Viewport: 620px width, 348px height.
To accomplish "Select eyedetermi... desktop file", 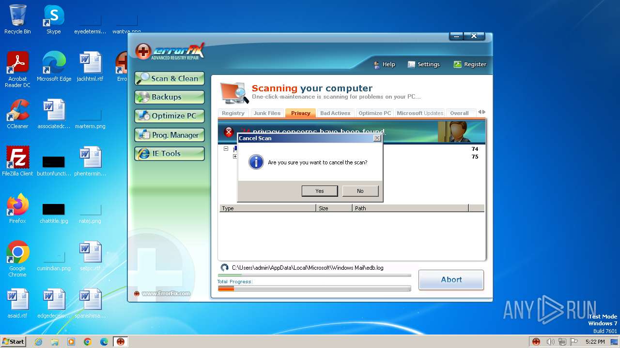I will click(x=90, y=24).
